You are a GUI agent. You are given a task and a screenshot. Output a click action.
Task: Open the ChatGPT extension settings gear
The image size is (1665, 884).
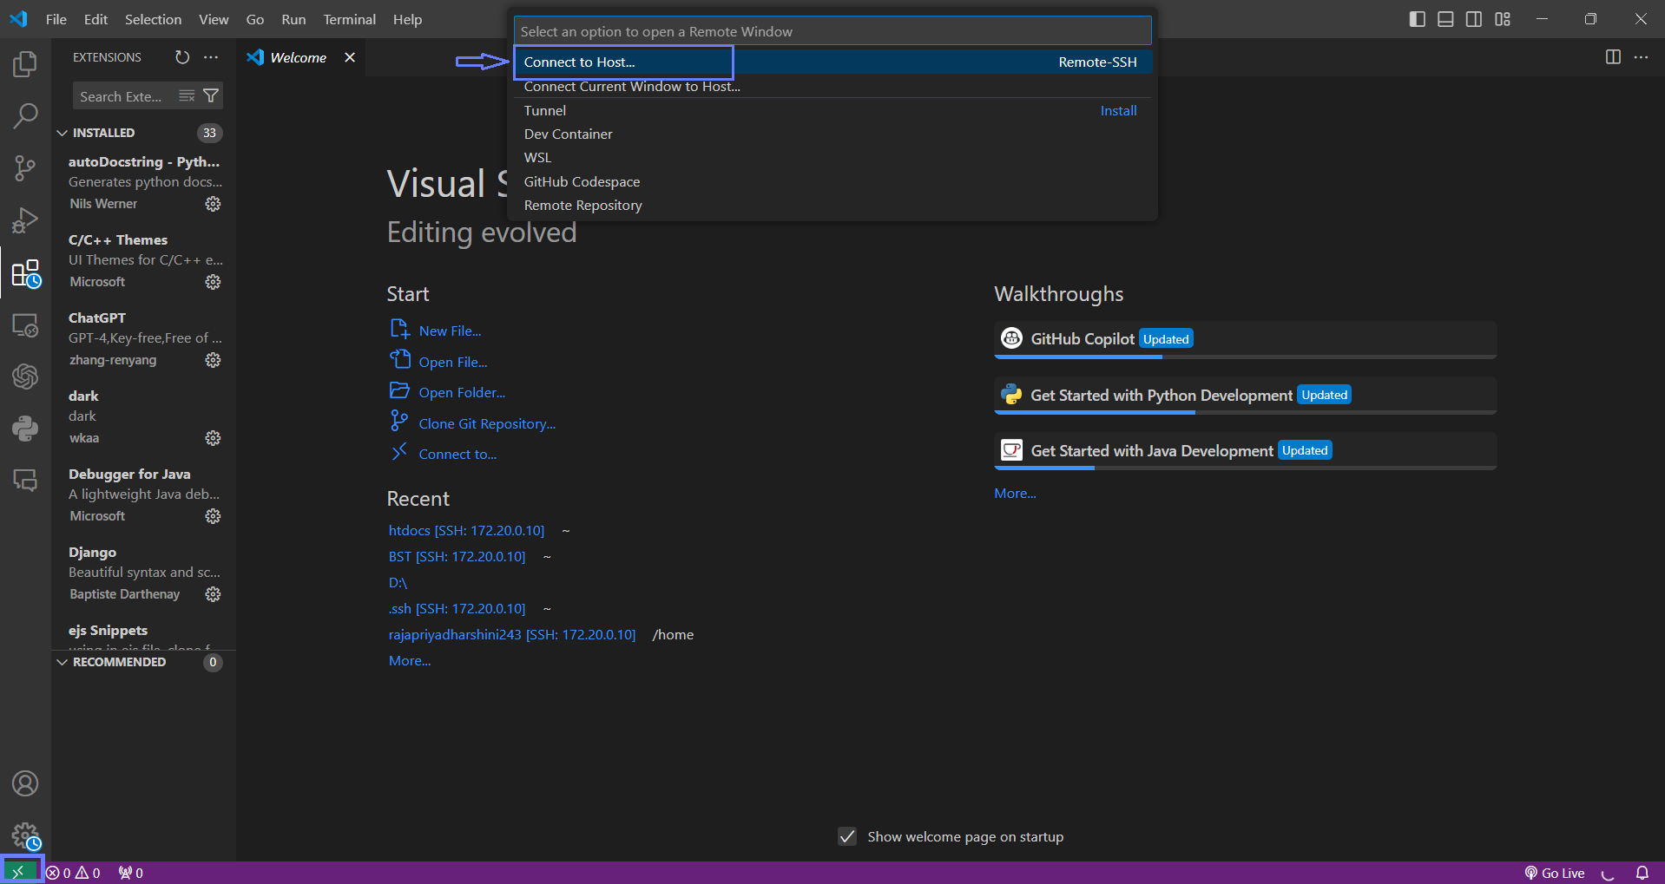(x=213, y=360)
